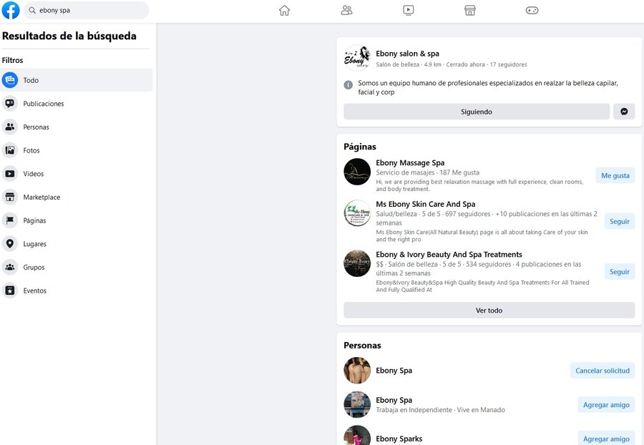The image size is (644, 445).
Task: Click the Páginas section heading
Action: click(360, 147)
